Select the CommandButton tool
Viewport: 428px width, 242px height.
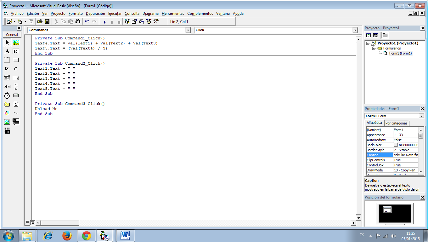click(16, 60)
